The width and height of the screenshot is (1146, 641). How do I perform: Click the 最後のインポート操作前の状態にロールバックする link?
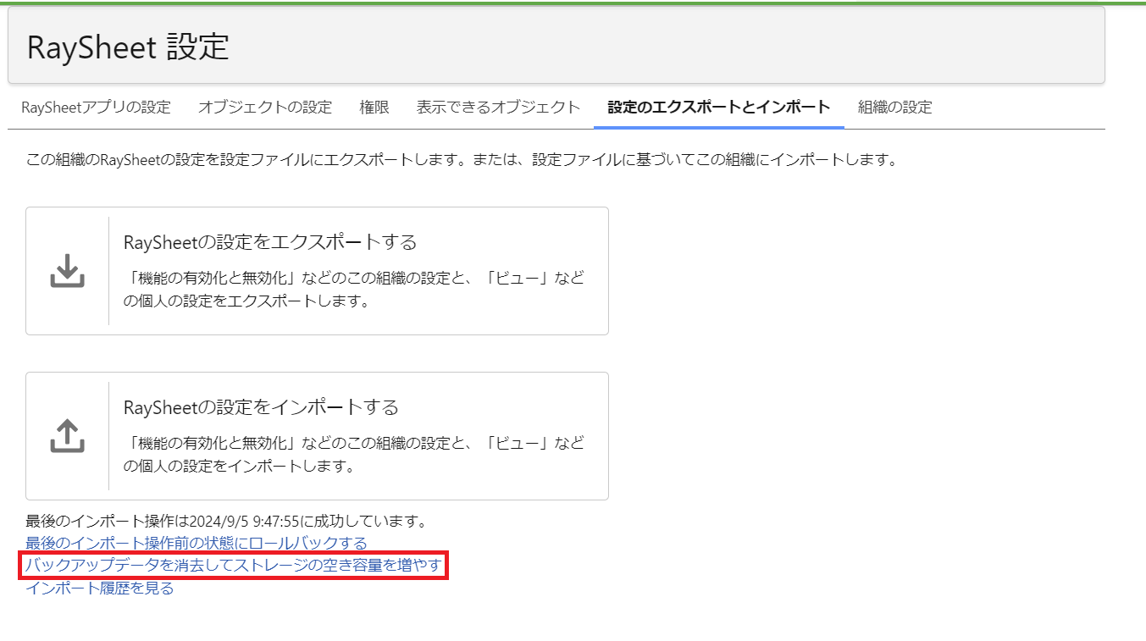click(x=197, y=543)
